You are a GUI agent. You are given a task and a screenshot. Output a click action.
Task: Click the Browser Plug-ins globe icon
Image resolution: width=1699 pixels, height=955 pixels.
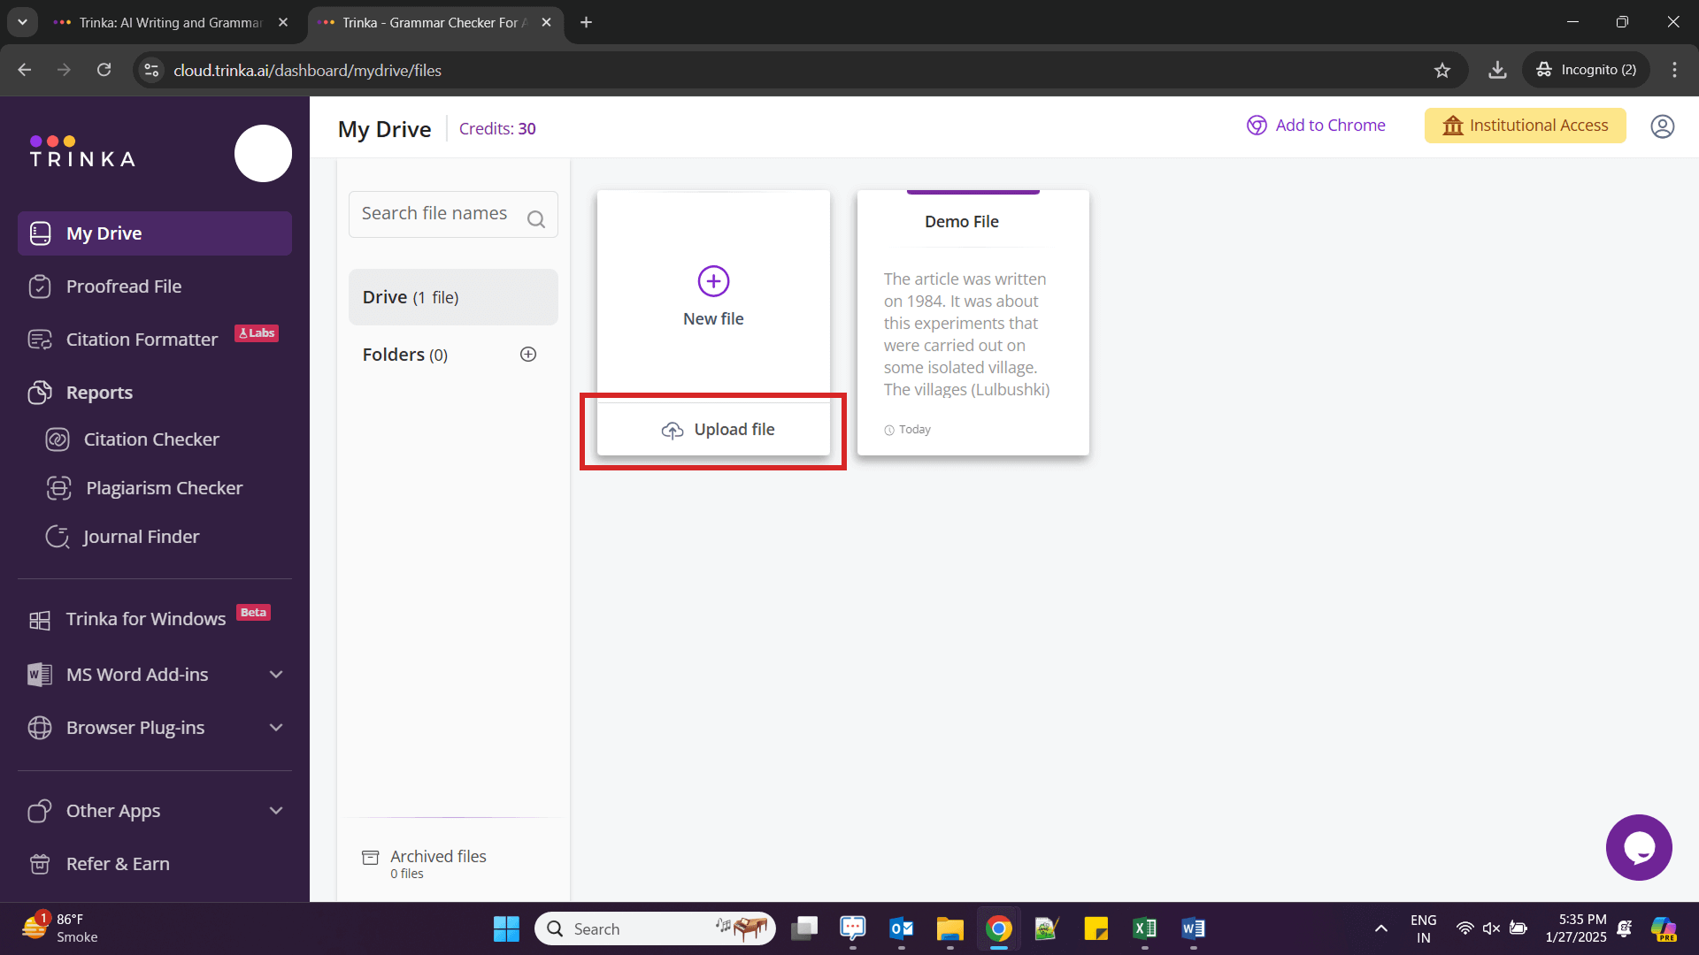pyautogui.click(x=40, y=728)
